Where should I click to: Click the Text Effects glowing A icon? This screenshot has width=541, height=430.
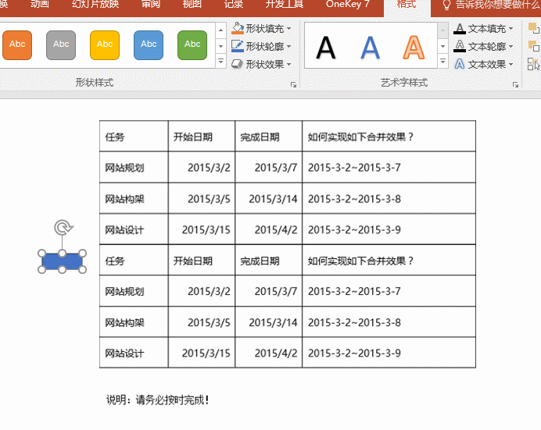coord(459,64)
